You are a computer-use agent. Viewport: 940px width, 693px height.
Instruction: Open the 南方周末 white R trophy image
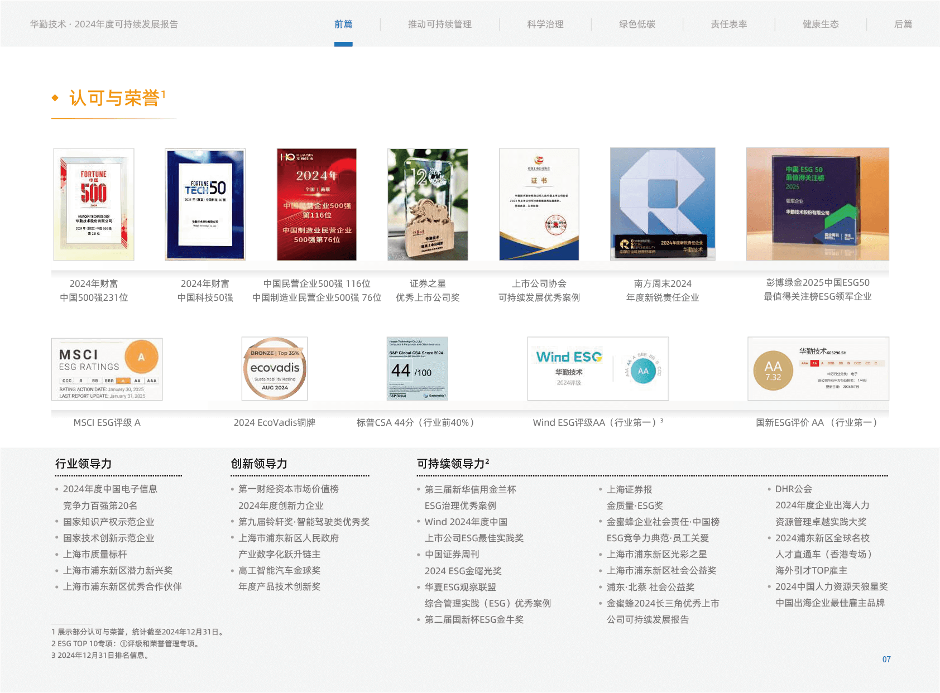pyautogui.click(x=663, y=204)
